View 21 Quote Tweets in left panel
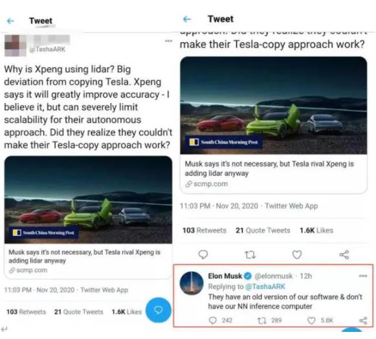 [x=78, y=312]
